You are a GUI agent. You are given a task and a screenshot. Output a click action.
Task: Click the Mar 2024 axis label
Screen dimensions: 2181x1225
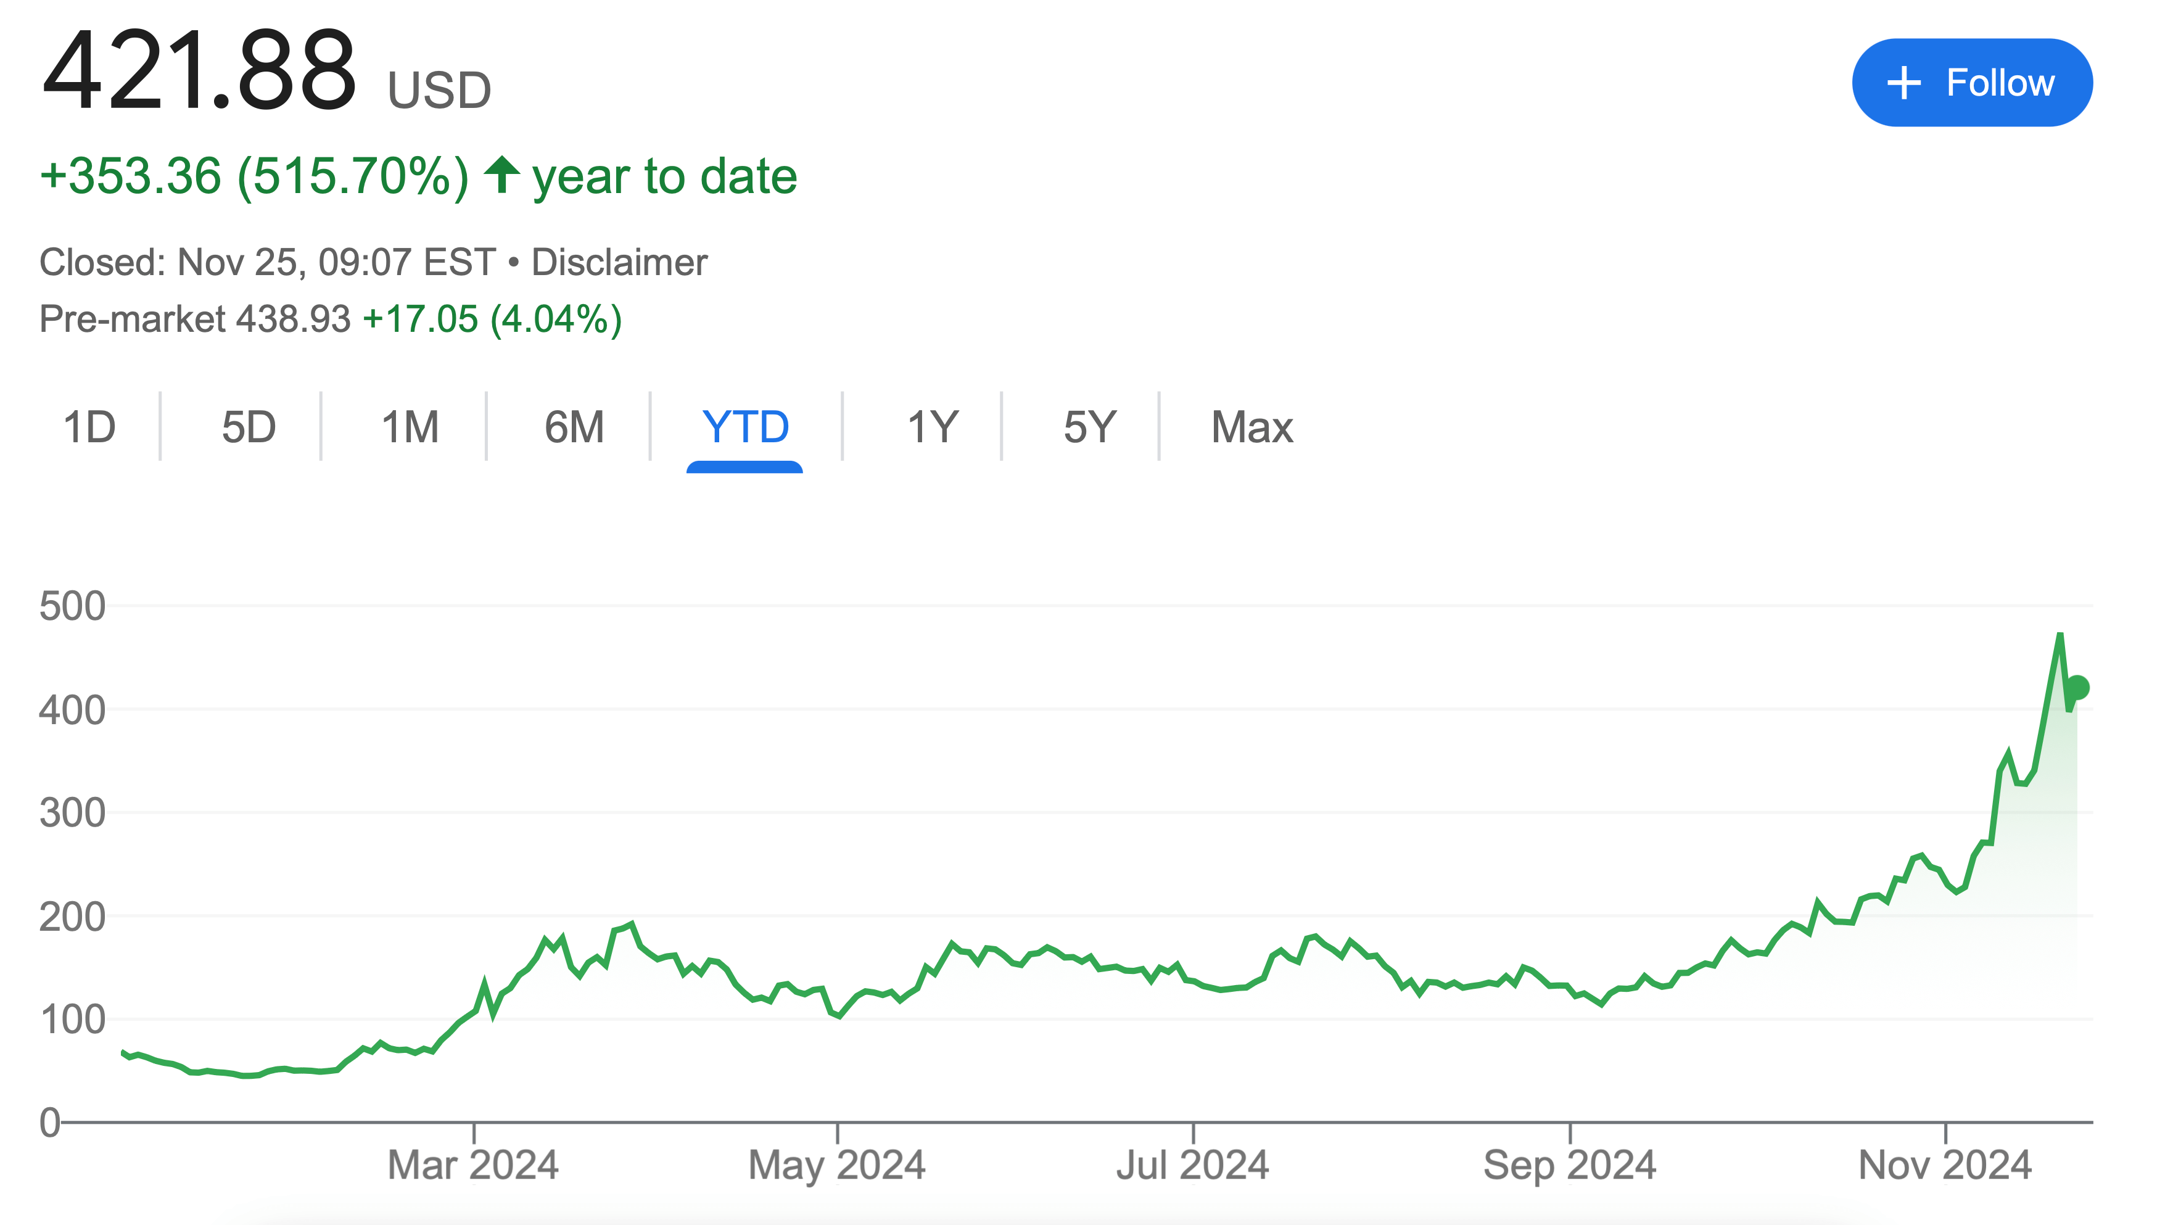pos(472,1165)
